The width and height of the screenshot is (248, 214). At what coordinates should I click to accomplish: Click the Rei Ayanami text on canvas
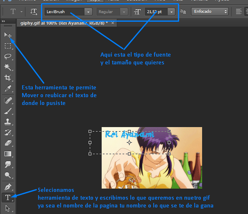(x=129, y=134)
